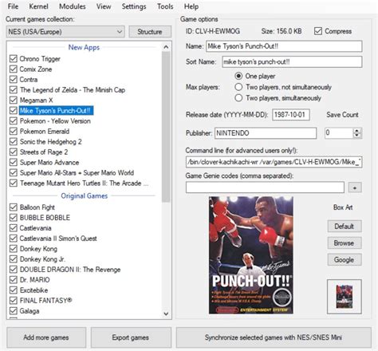378x351 pixels.
Task: Open the Kernel menu
Action: pyautogui.click(x=38, y=6)
